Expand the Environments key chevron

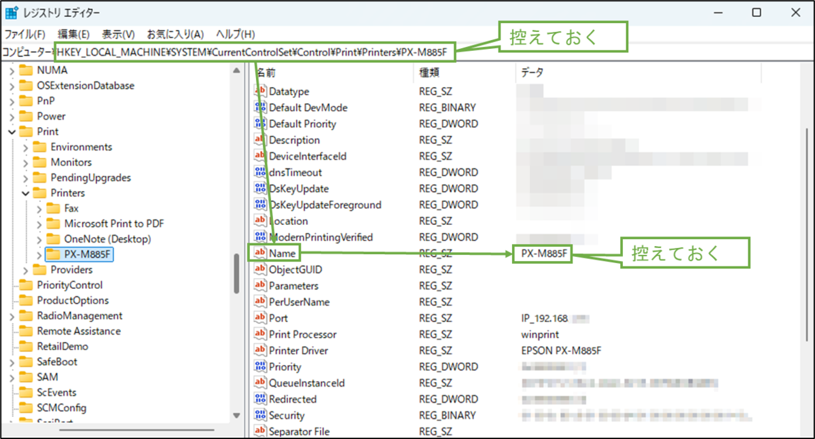pyautogui.click(x=26, y=147)
